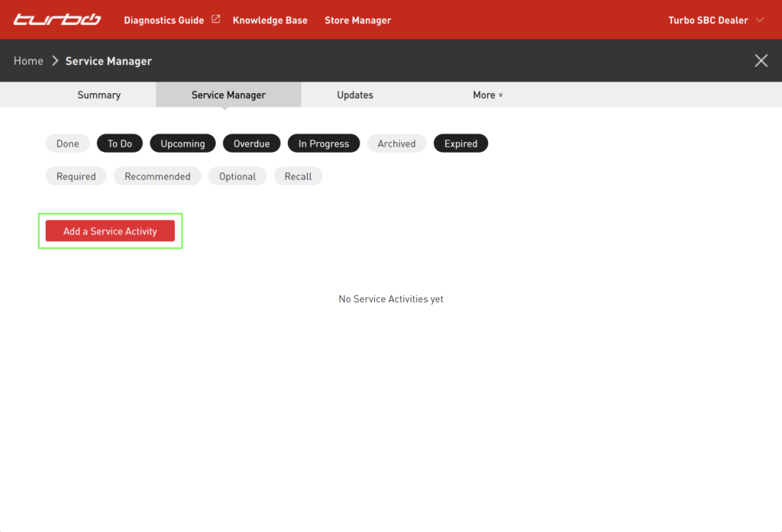Select the Recall filter chip
The height and width of the screenshot is (532, 782).
[298, 176]
